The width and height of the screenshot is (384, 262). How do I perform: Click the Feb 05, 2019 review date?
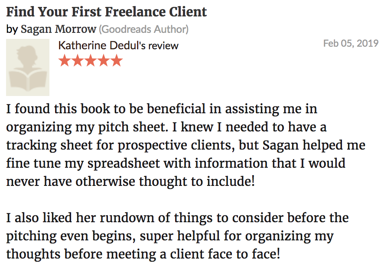[x=351, y=43]
